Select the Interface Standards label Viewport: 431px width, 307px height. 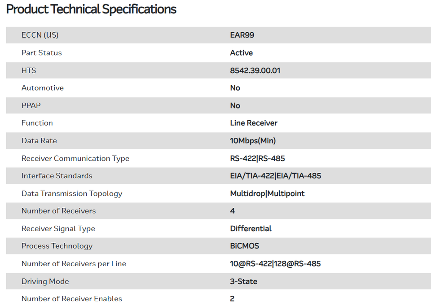[x=57, y=176]
